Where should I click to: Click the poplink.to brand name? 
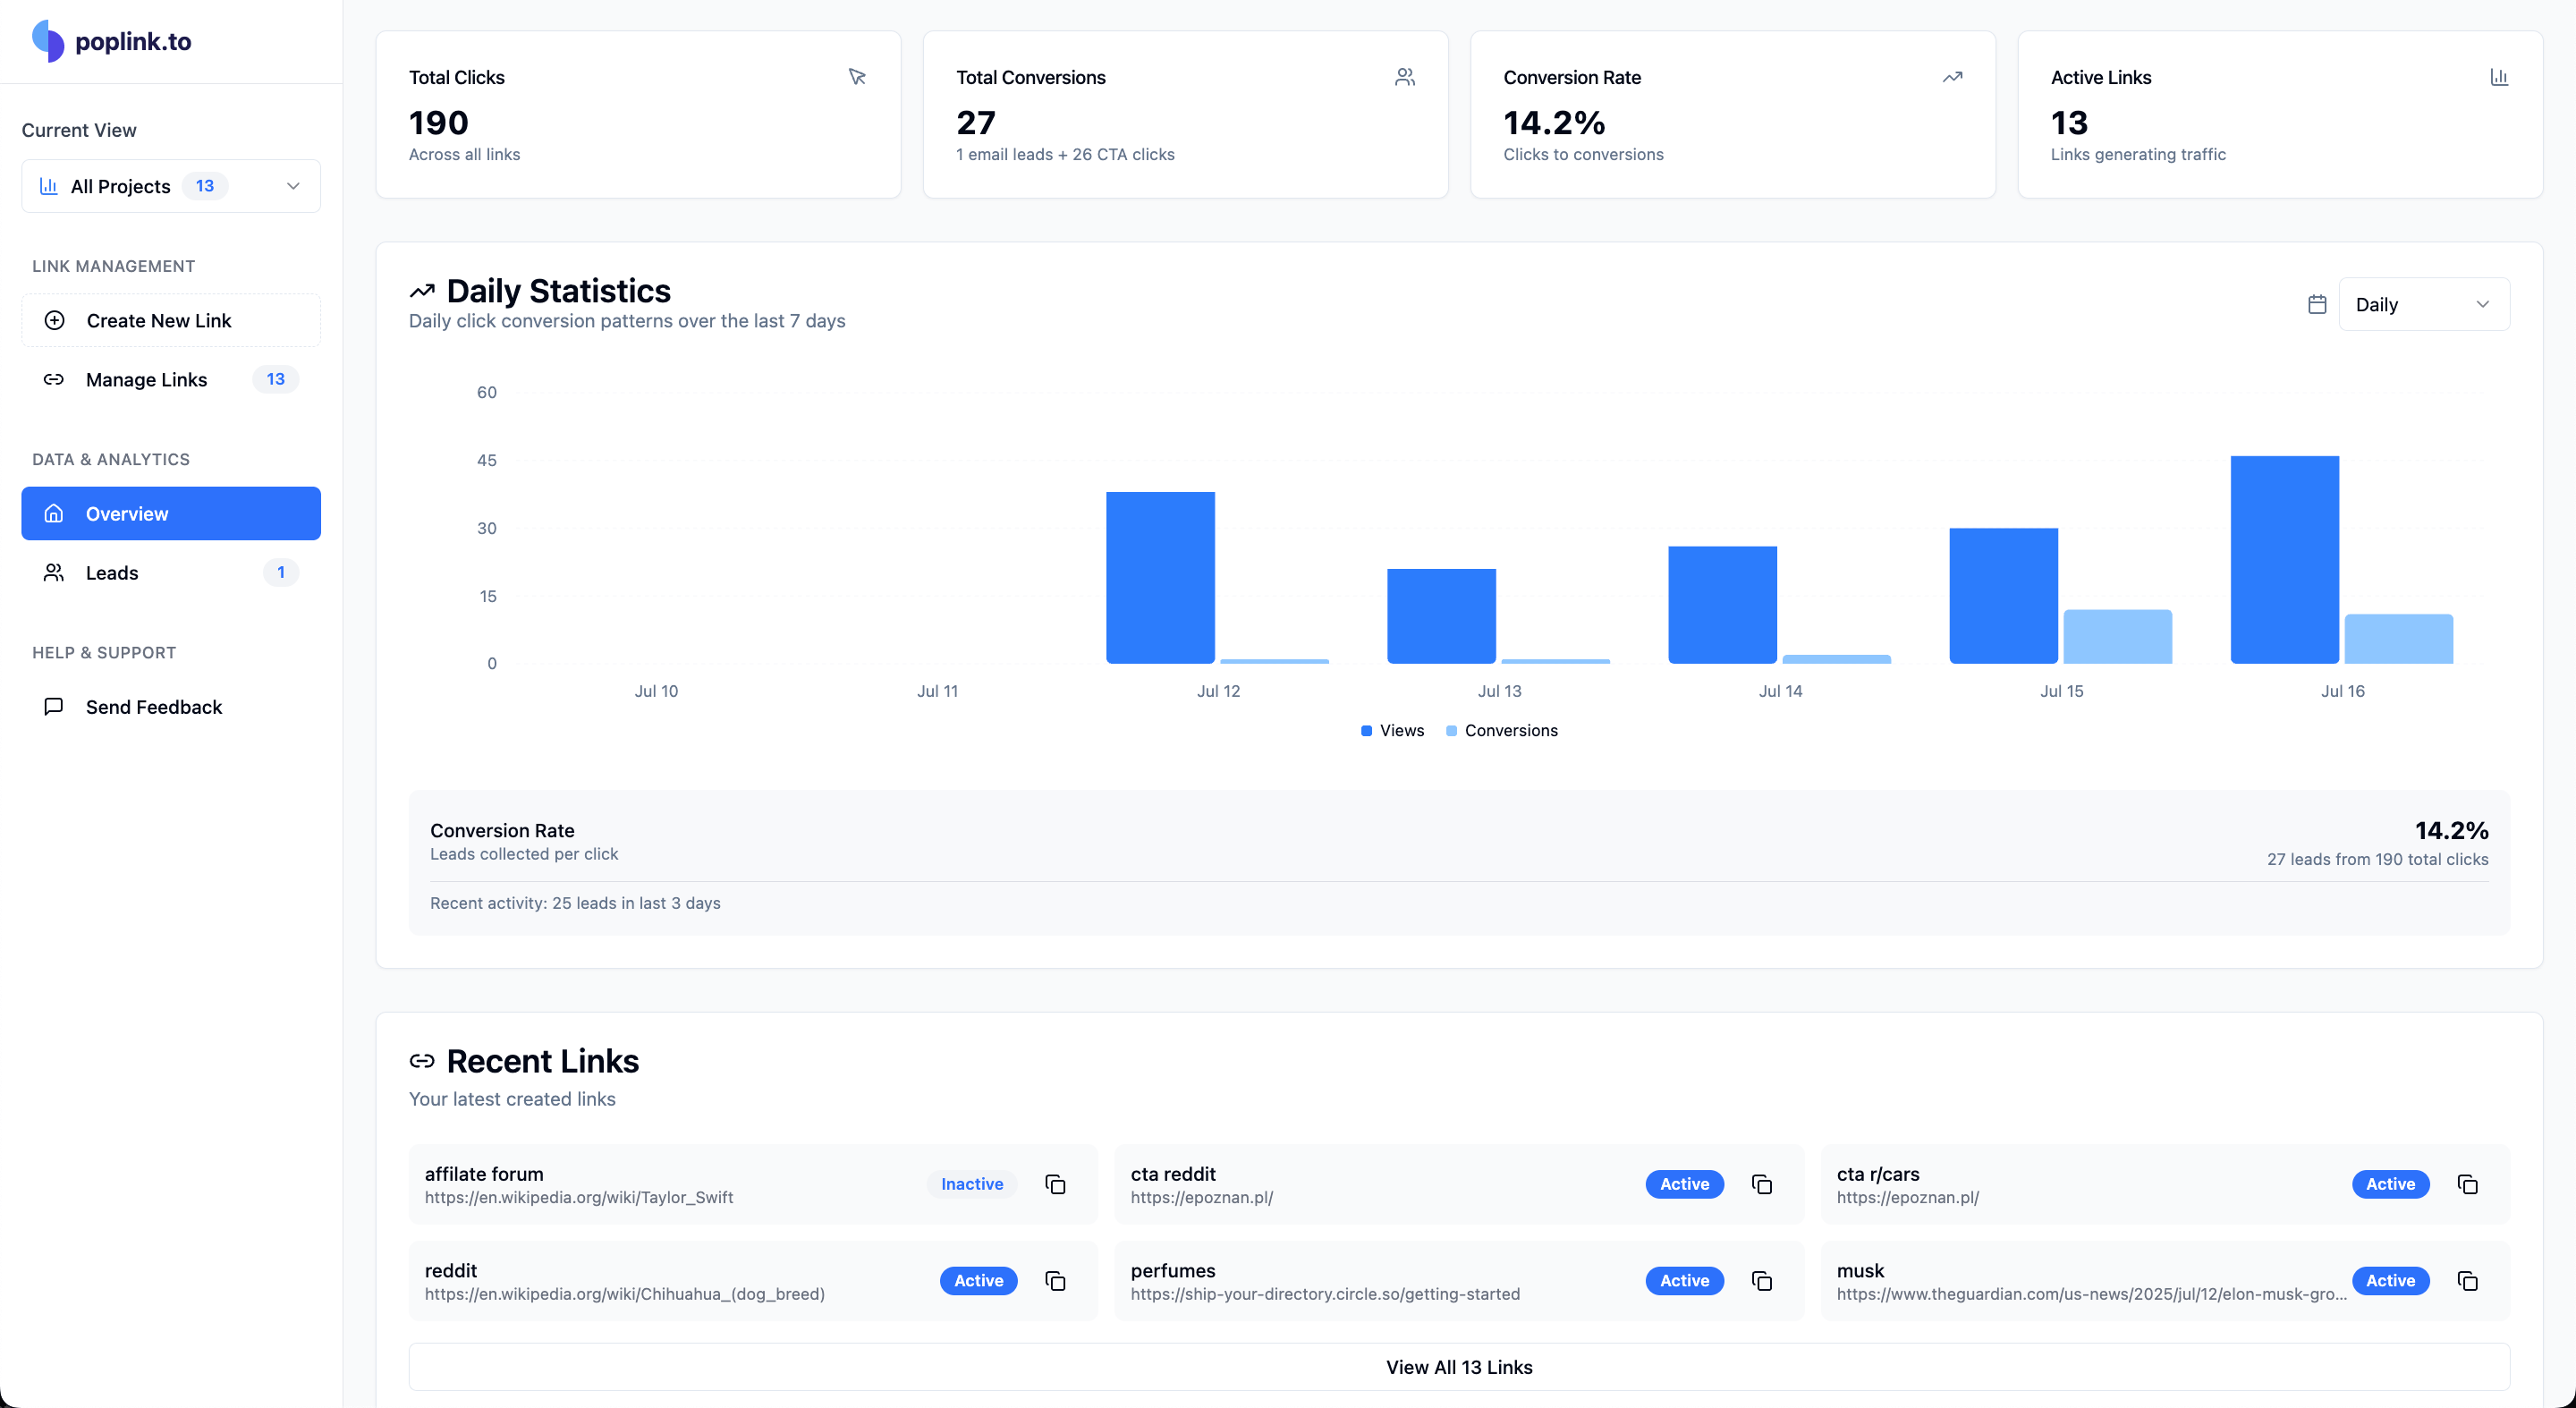[x=133, y=41]
